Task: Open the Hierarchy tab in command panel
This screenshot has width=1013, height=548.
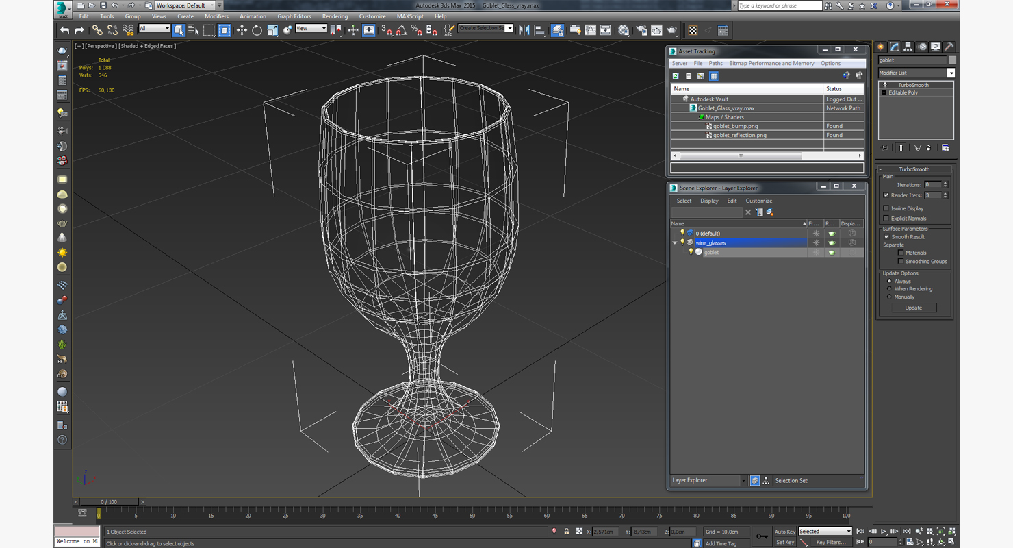Action: (908, 47)
